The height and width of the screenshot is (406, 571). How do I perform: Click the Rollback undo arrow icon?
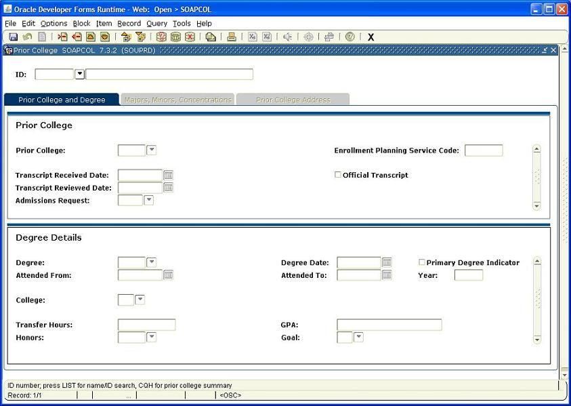click(x=27, y=37)
